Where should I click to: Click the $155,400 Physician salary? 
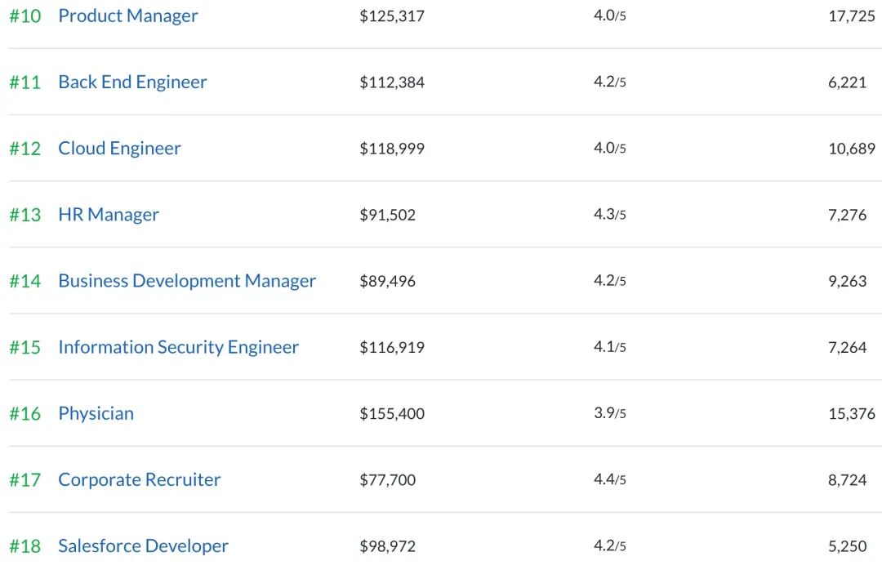[392, 414]
